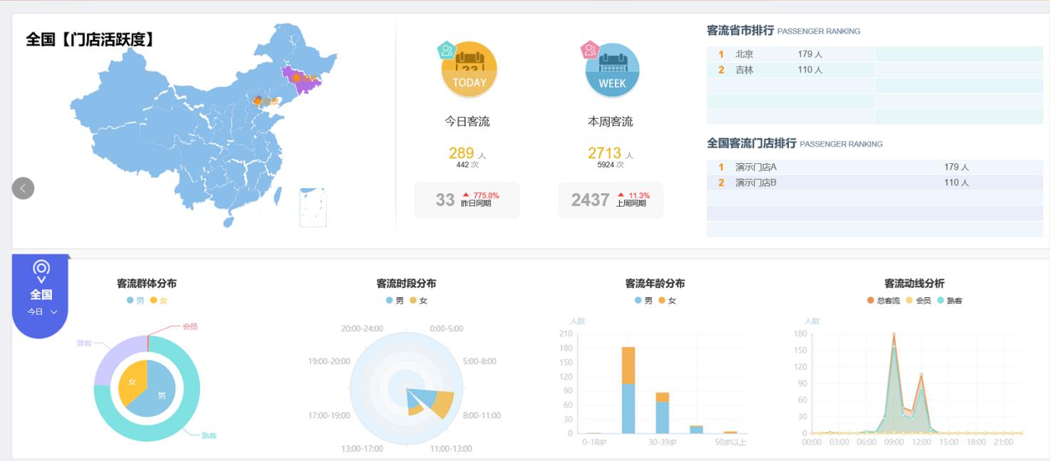The image size is (1050, 461).
Task: Click the location pin icon above 全国
Action: 41,271
